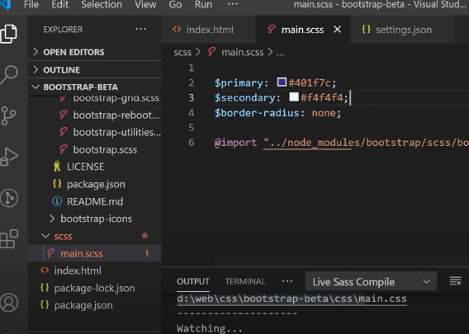Open the Extensions view icon
This screenshot has width=469, height=334.
coord(9,238)
